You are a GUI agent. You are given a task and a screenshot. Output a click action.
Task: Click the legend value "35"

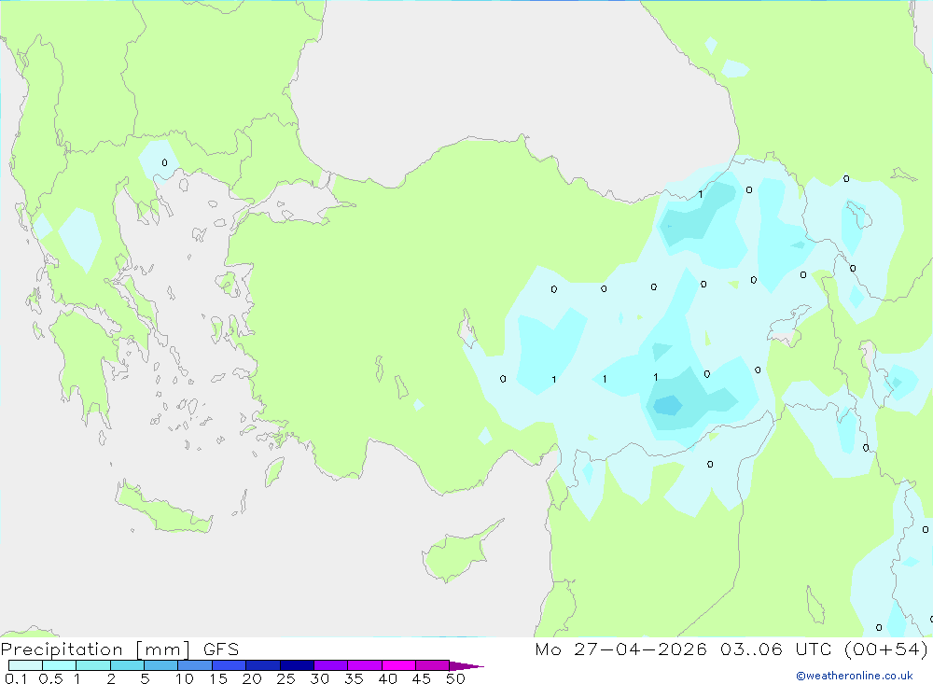354,678
